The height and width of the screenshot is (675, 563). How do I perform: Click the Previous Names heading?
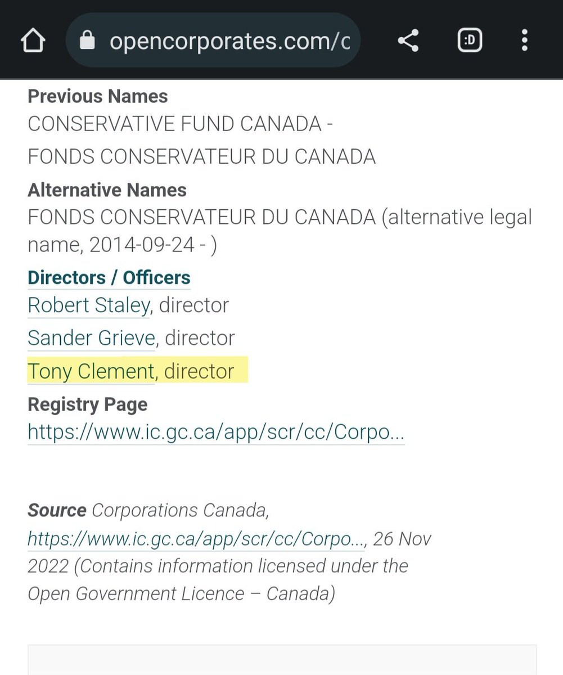coord(98,96)
